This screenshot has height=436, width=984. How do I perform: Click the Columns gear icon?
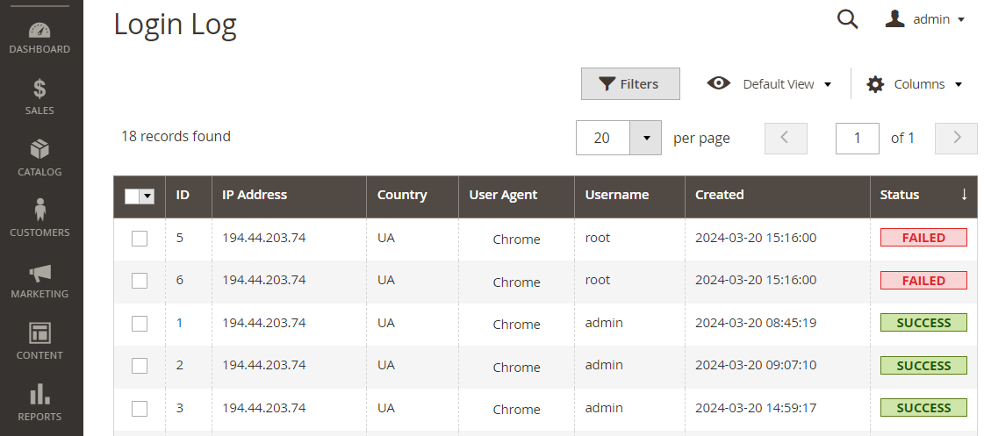pyautogui.click(x=875, y=84)
